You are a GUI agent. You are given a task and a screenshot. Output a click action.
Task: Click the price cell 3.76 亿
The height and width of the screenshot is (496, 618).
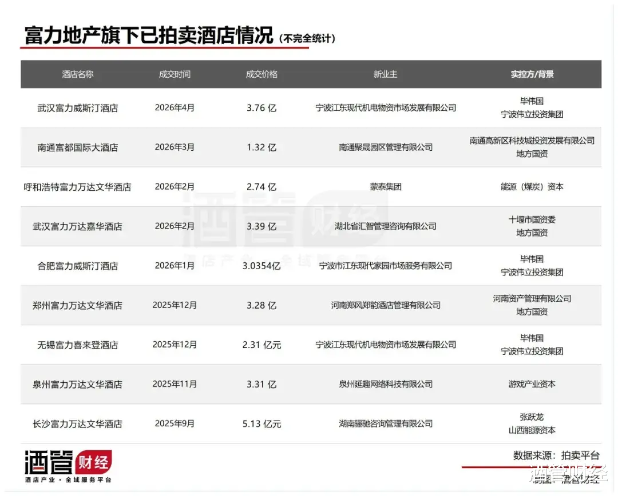262,108
